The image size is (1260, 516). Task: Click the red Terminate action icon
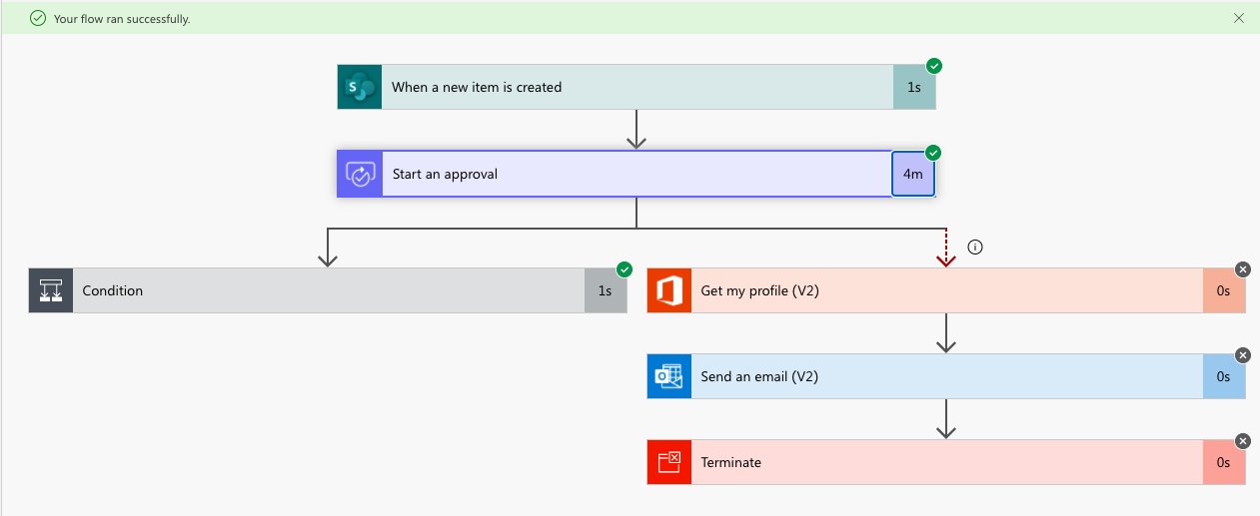pyautogui.click(x=669, y=462)
